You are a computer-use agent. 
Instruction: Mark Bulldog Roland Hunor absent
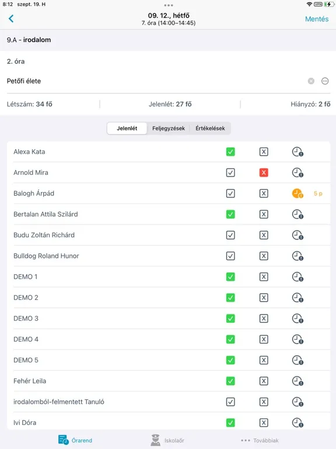pyautogui.click(x=264, y=256)
